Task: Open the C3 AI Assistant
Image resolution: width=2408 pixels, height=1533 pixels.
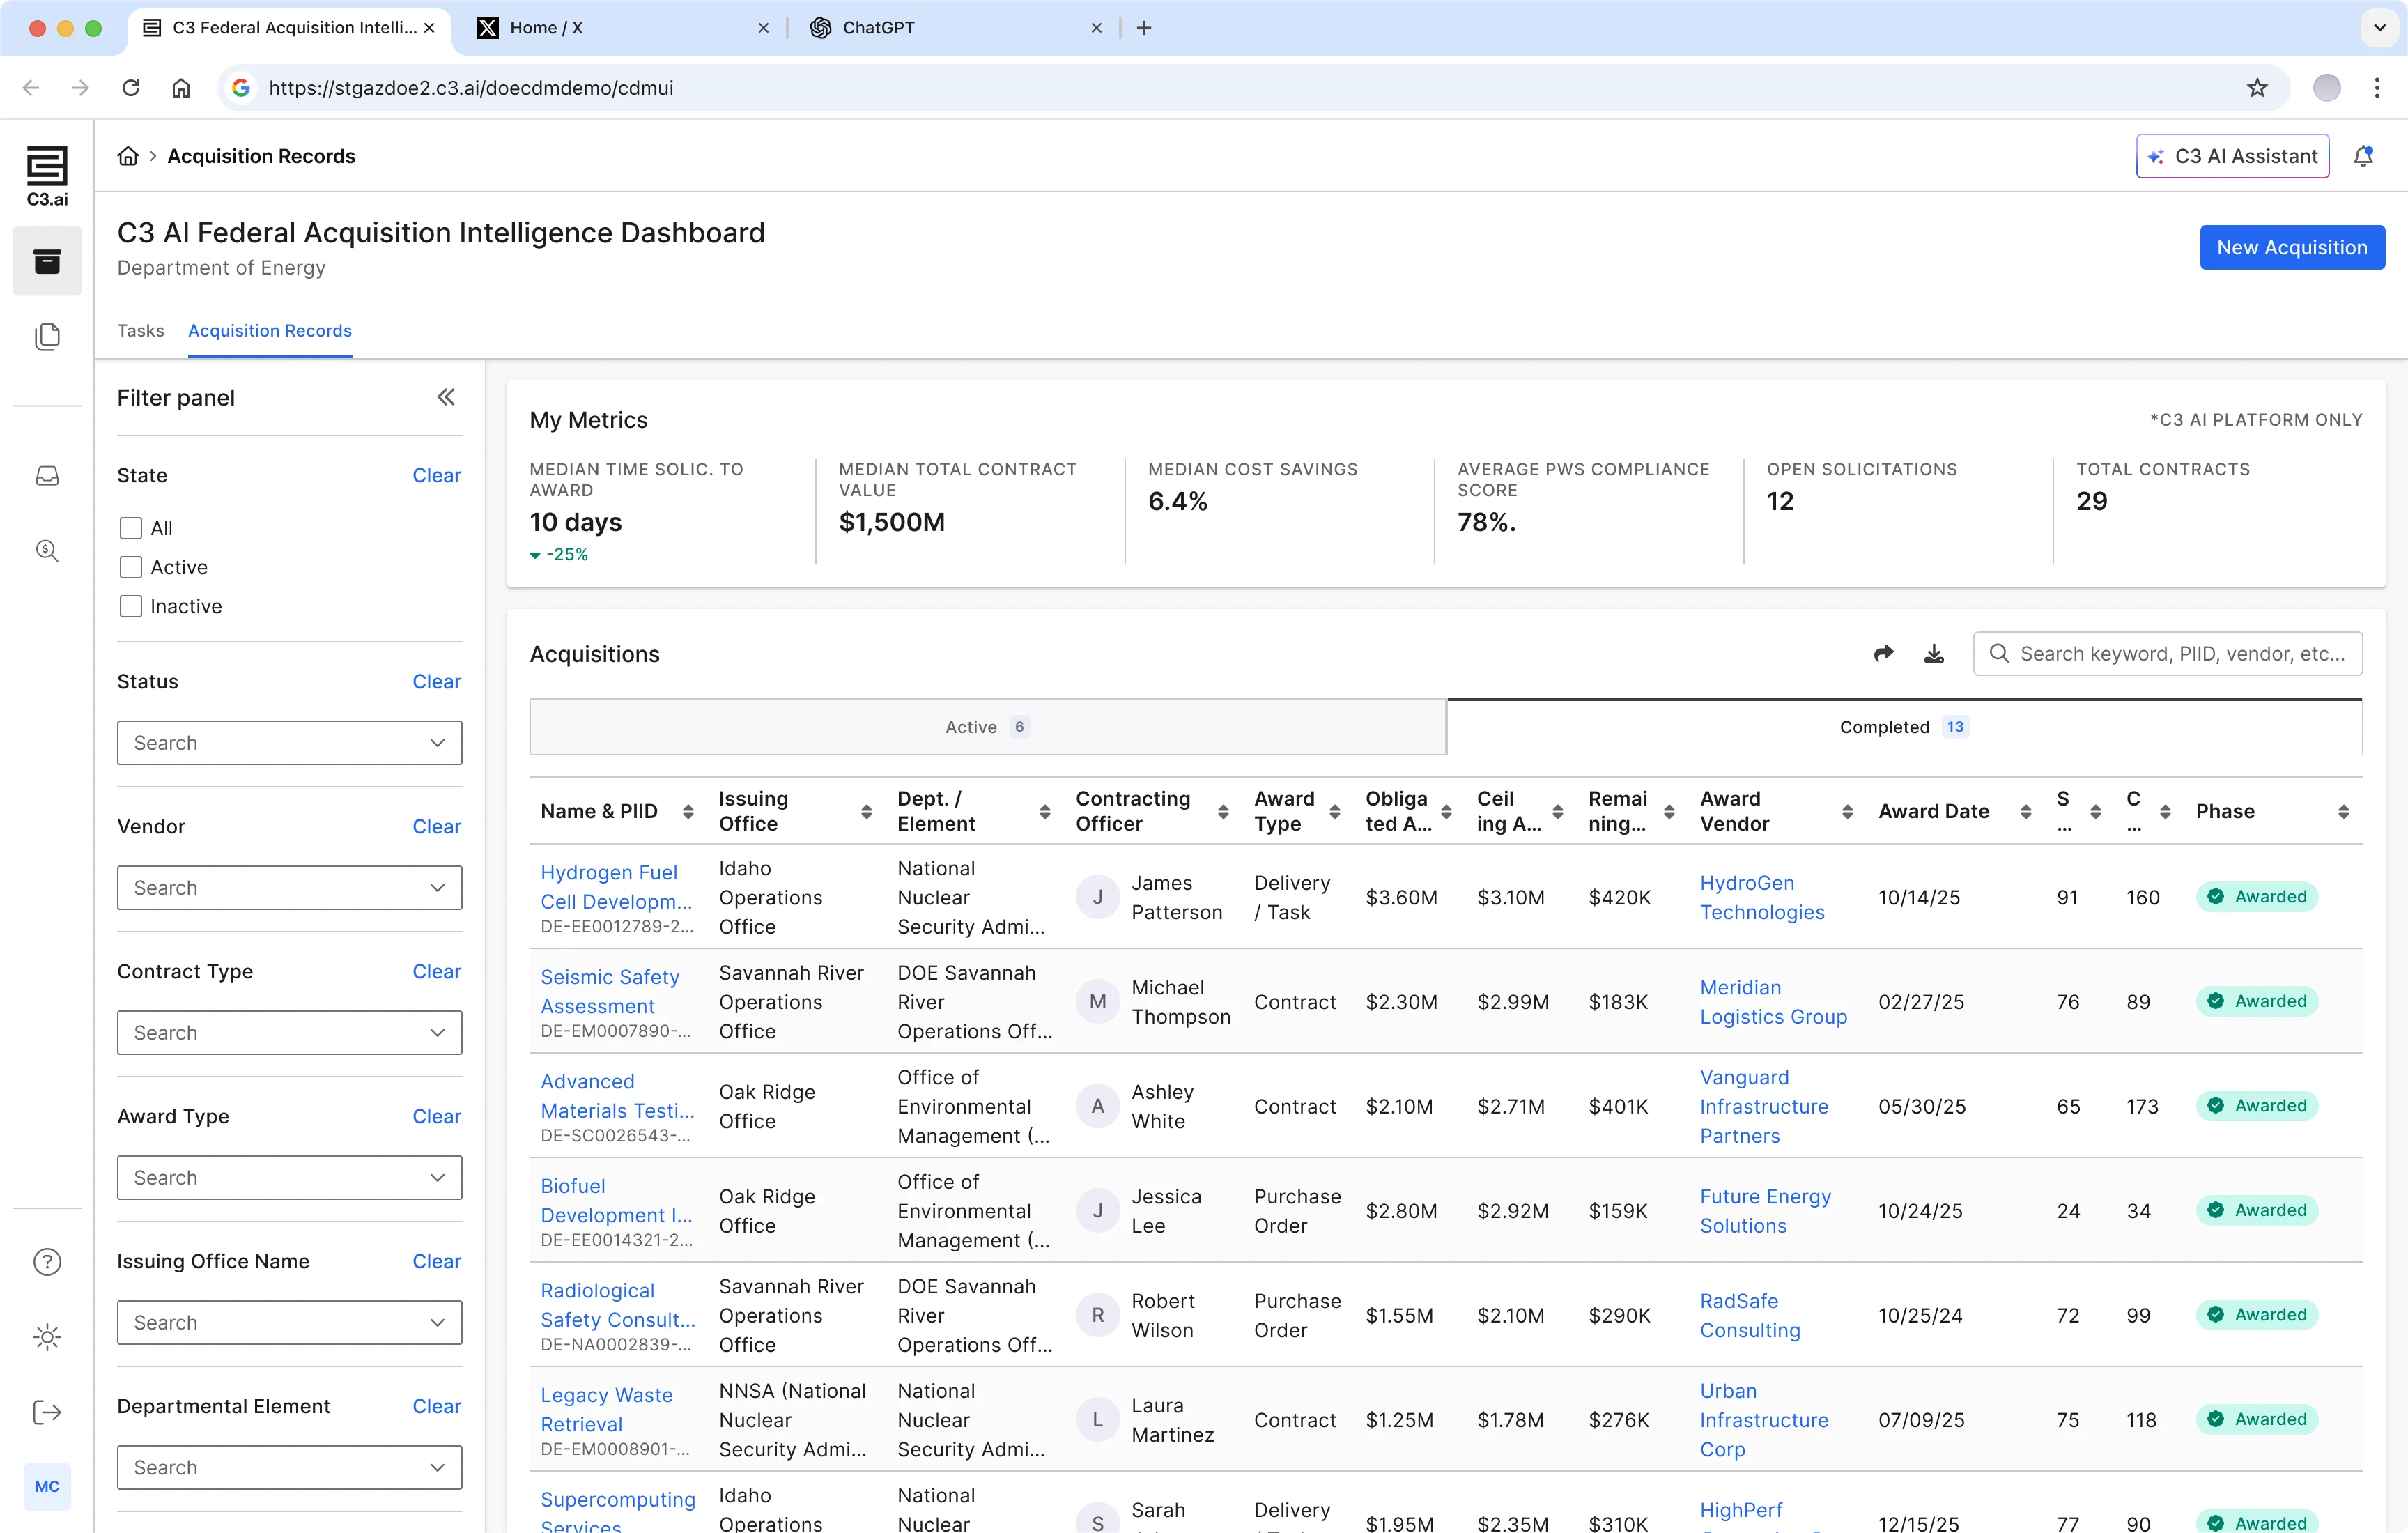Action: click(2233, 156)
